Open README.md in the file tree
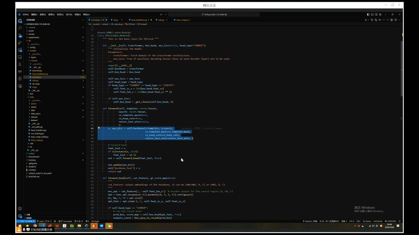This screenshot has height=235, width=419. coord(55,177)
